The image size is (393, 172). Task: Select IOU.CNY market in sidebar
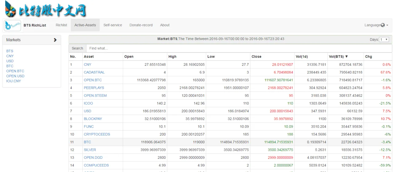[x=14, y=81]
